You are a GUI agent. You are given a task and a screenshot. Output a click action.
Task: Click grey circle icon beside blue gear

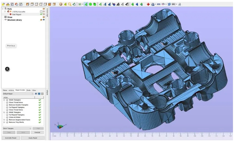pyautogui.click(x=42, y=94)
